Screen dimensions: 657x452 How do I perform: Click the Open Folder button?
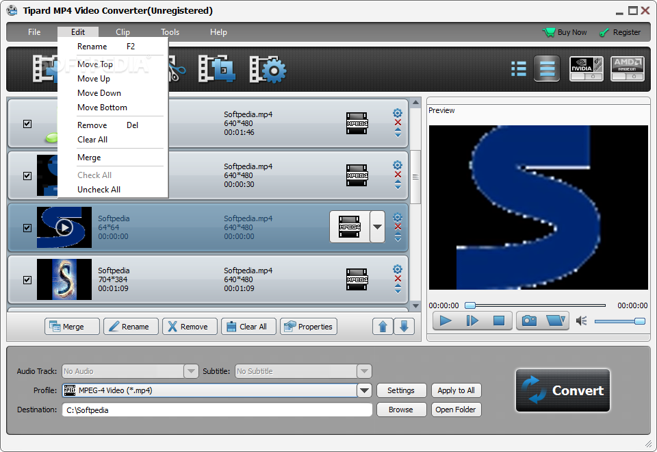tap(456, 410)
